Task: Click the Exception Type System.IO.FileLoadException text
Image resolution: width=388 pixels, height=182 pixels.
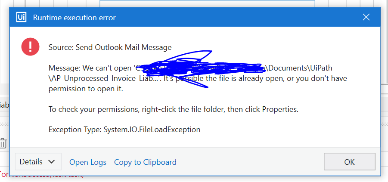Action: pyautogui.click(x=124, y=130)
